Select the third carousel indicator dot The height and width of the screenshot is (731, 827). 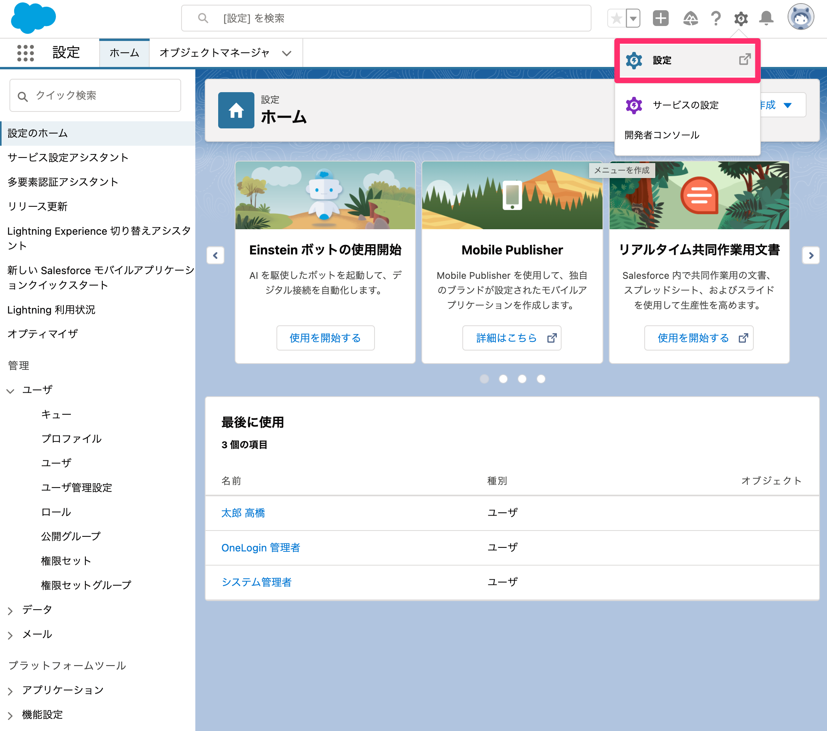coord(522,378)
